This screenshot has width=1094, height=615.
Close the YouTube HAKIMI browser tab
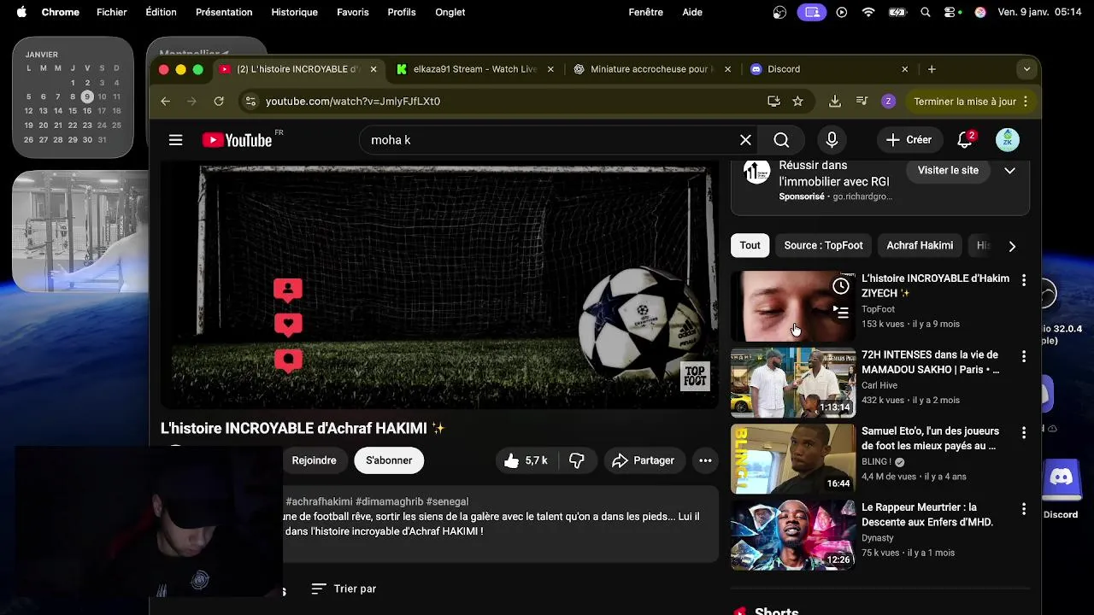tap(373, 69)
